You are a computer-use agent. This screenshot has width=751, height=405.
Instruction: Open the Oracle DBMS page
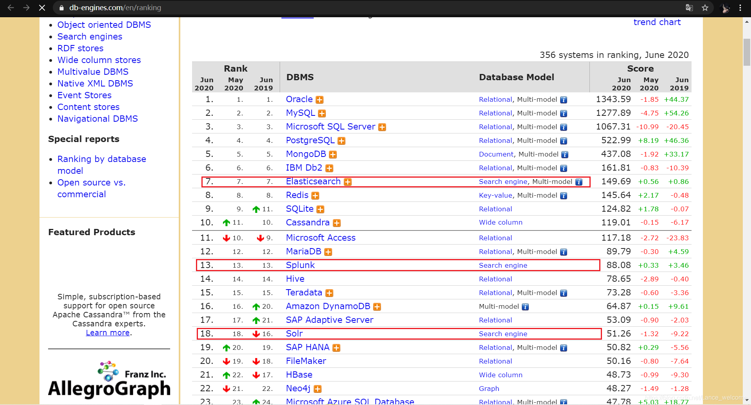tap(299, 99)
